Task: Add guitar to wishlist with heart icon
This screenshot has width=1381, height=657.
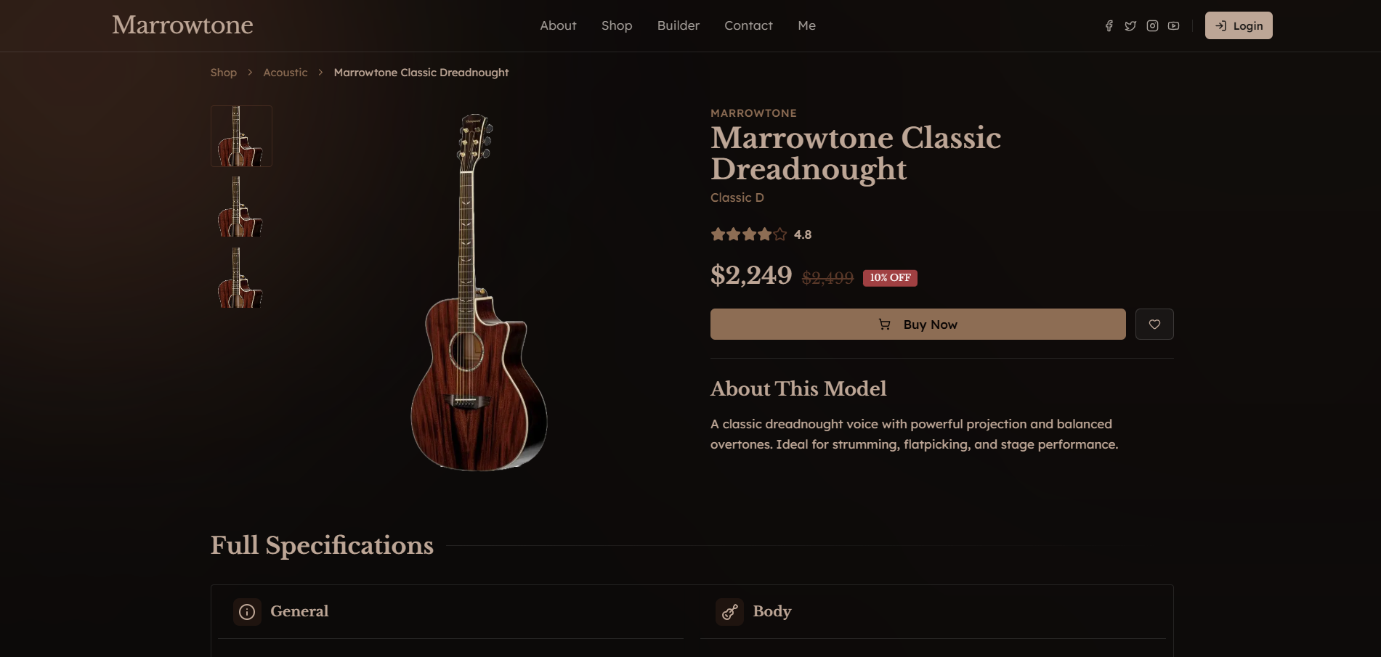Action: click(1154, 325)
